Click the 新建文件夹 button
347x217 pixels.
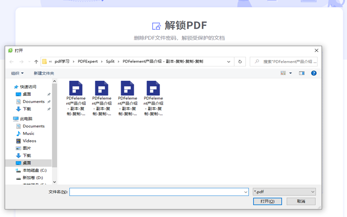[44, 73]
